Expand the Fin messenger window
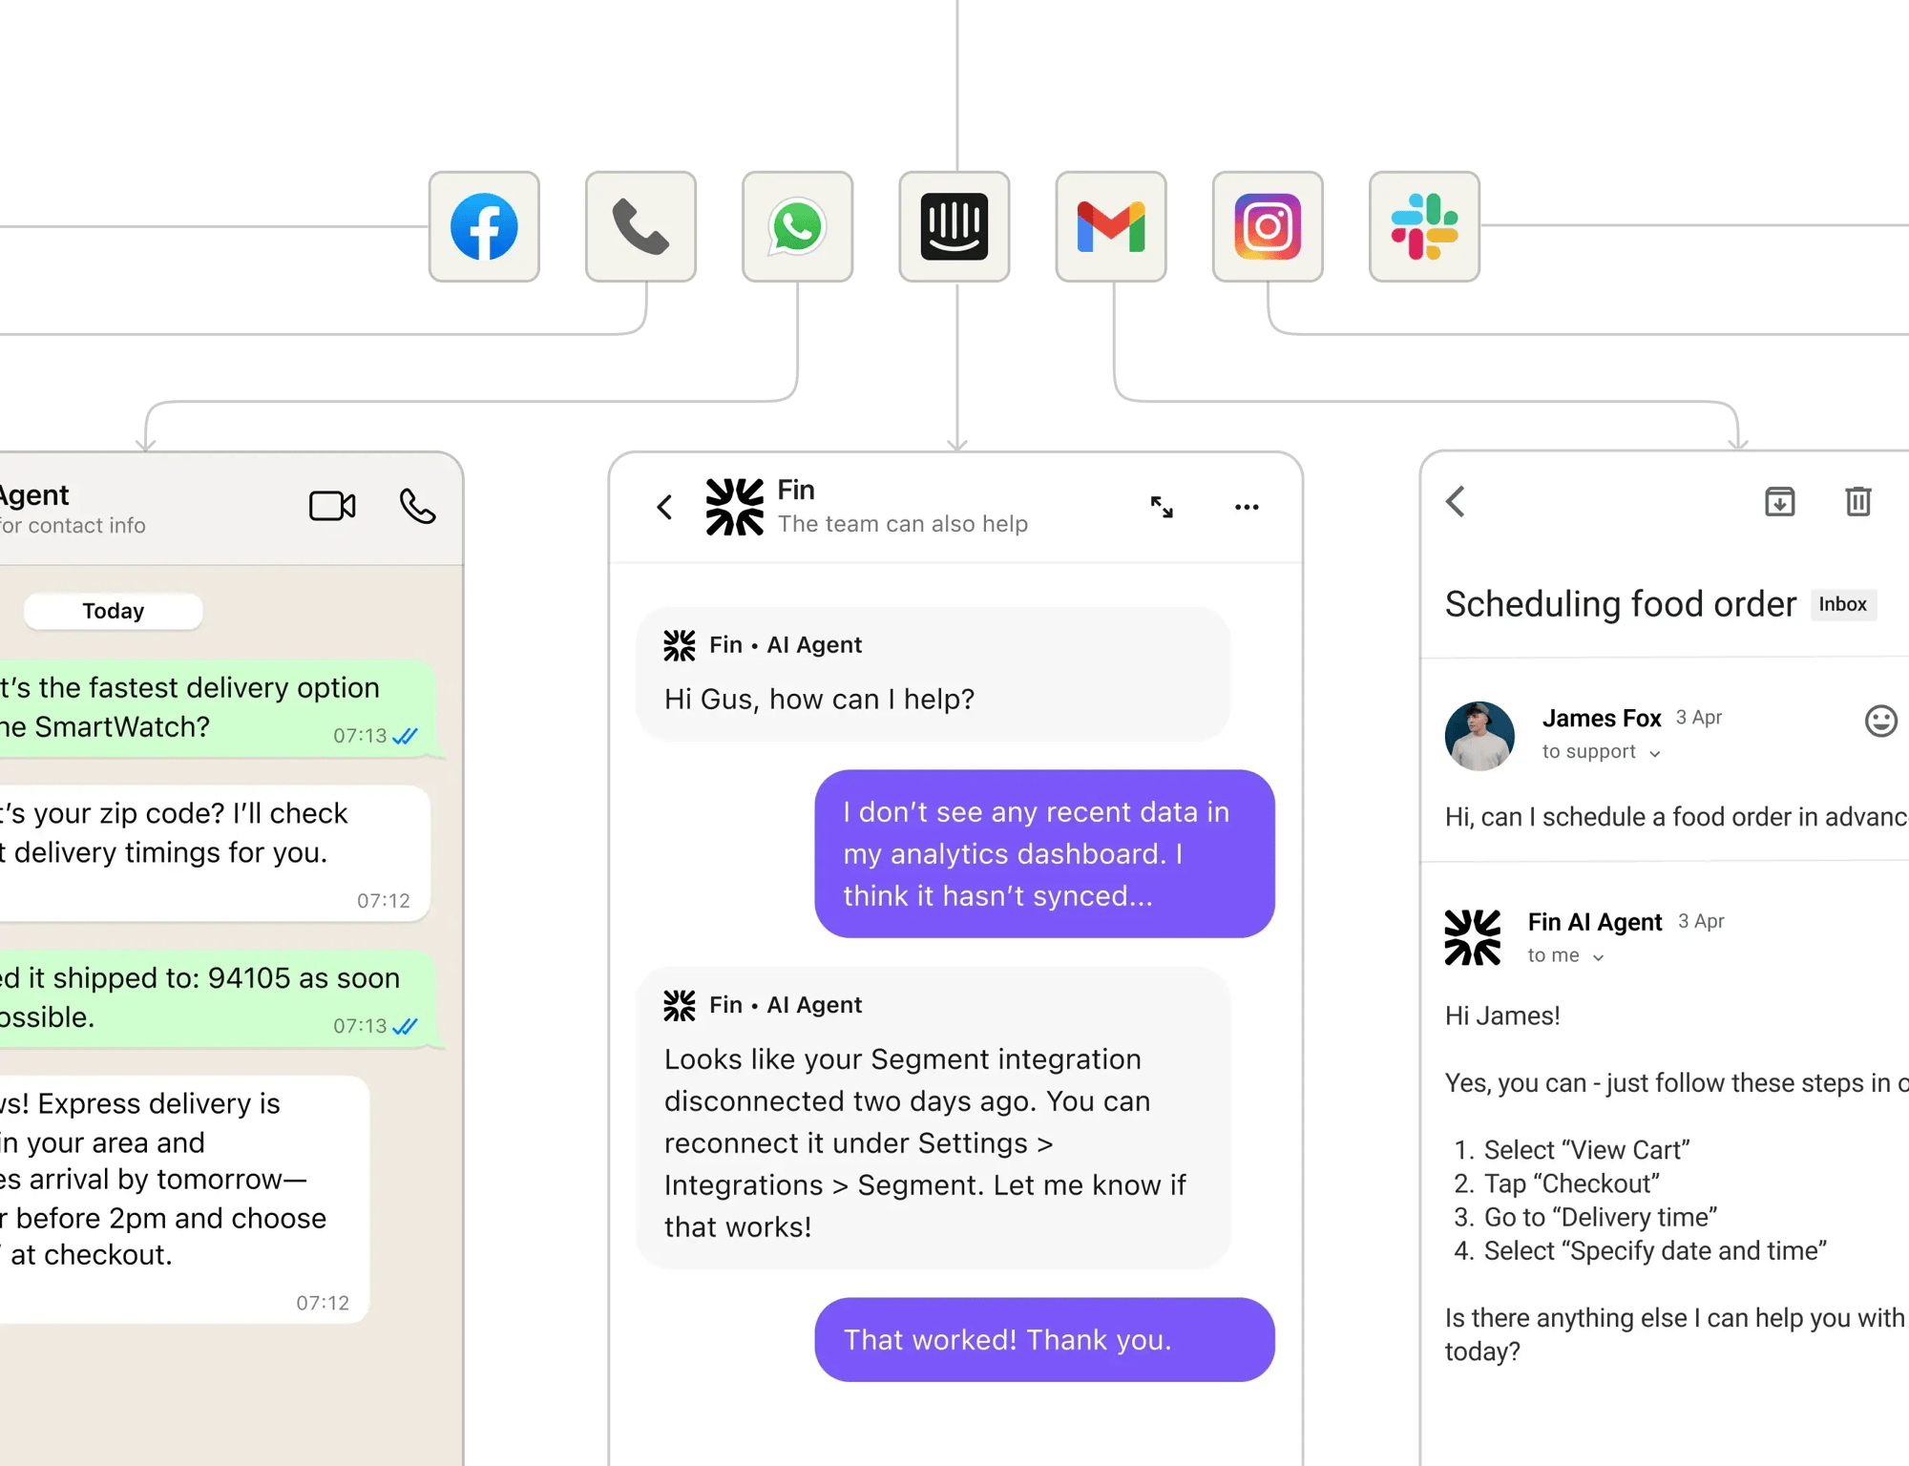The height and width of the screenshot is (1466, 1909). [x=1162, y=507]
